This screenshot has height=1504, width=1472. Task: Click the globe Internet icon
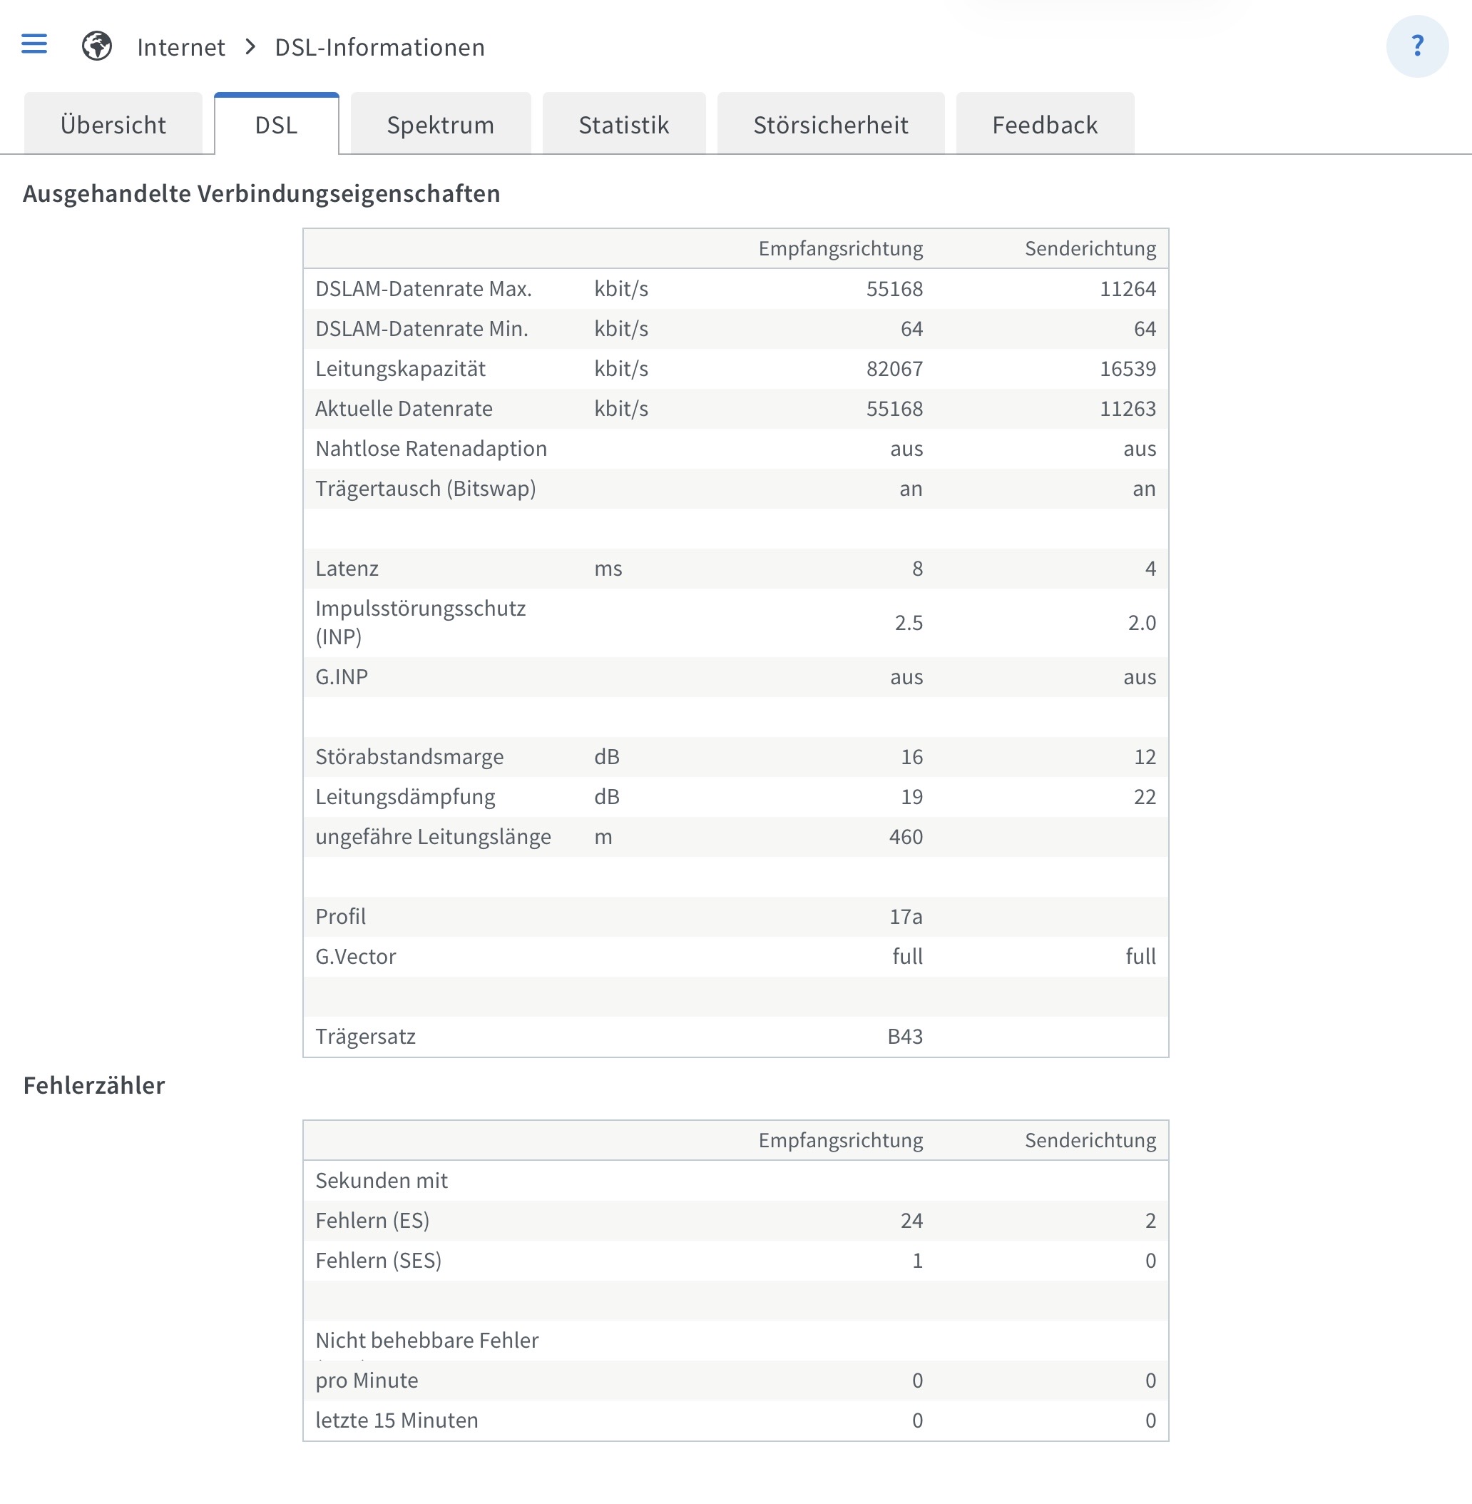[97, 46]
